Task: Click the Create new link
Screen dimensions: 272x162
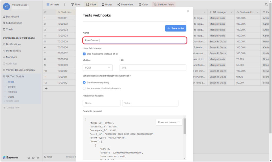Action: (13, 108)
